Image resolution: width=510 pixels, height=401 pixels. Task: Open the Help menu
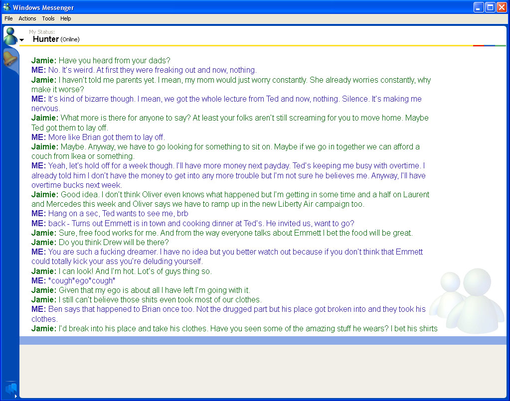(x=66, y=18)
